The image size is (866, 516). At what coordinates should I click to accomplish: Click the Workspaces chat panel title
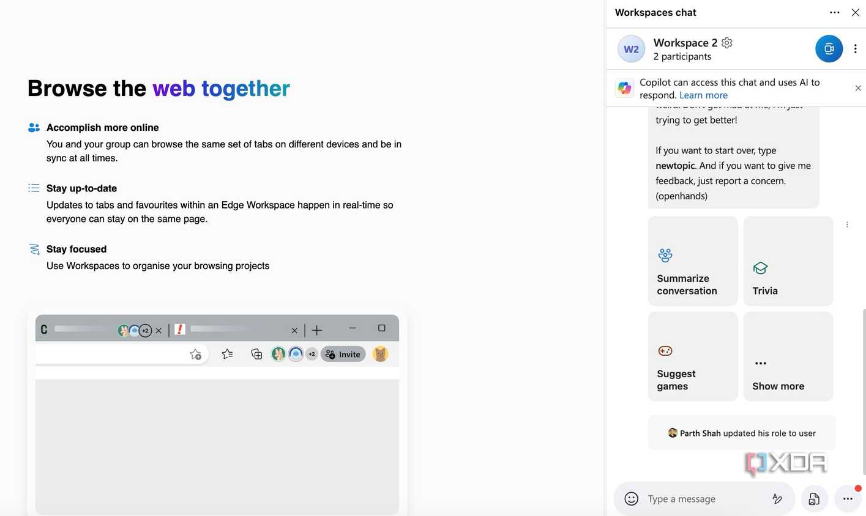click(655, 12)
